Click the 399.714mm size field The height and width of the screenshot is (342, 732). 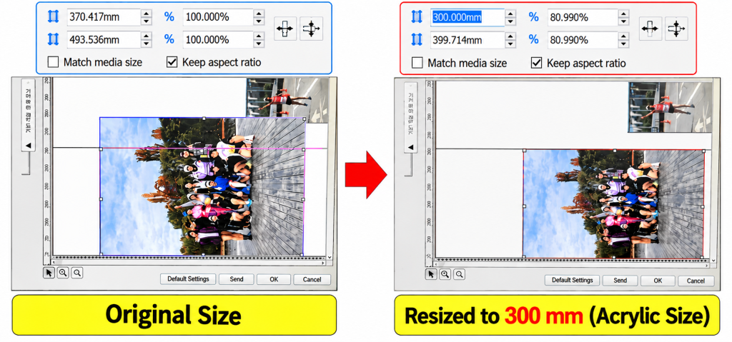468,40
